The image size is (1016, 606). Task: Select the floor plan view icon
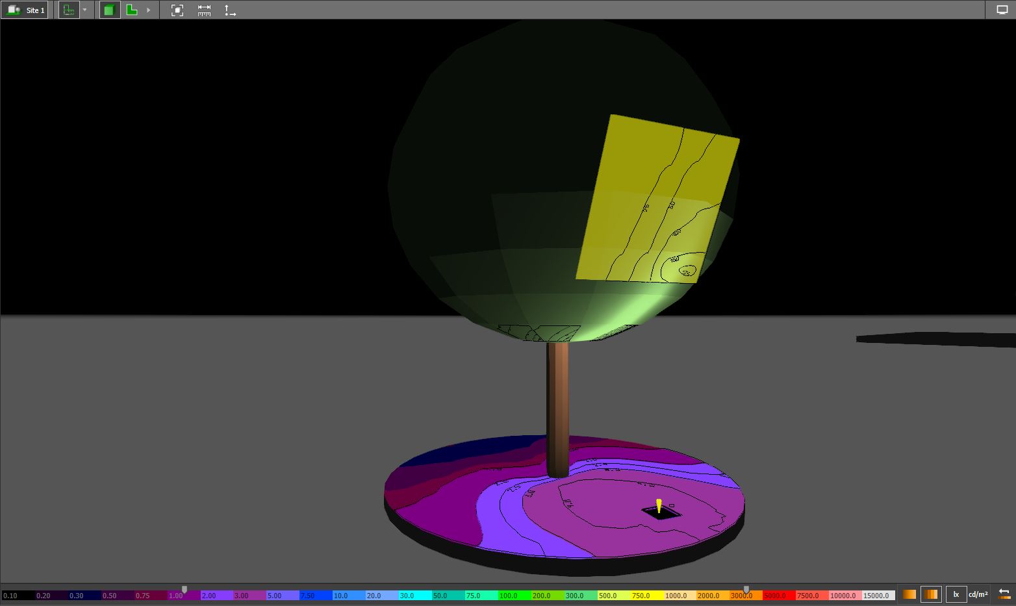(x=68, y=10)
